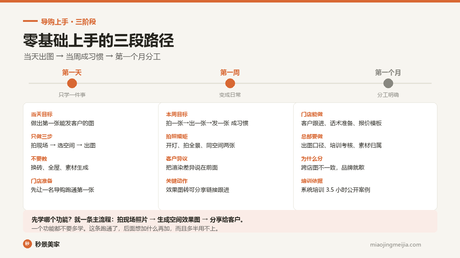Click the 本周目标 heading
This screenshot has width=460, height=258.
(x=177, y=114)
